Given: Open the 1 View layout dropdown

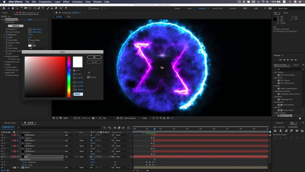Looking at the screenshot, I should click(146, 118).
